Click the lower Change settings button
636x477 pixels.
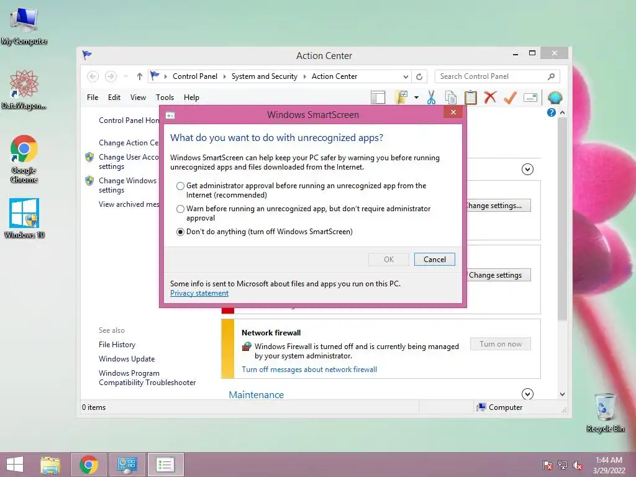499,275
